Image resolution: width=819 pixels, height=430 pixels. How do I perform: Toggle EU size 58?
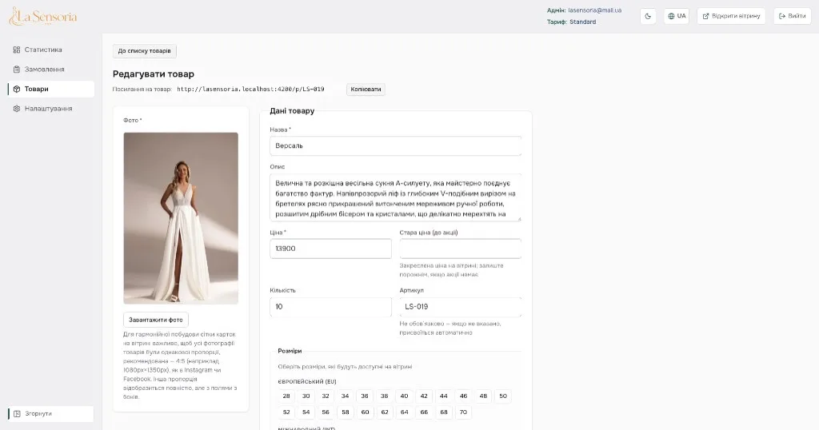coord(346,412)
